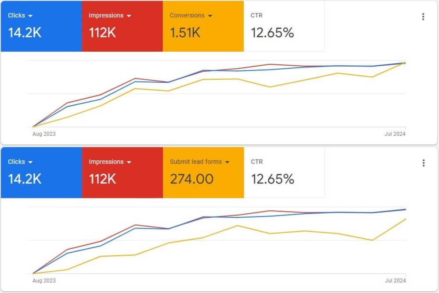Select the CTR card next to Conversions

(284, 26)
